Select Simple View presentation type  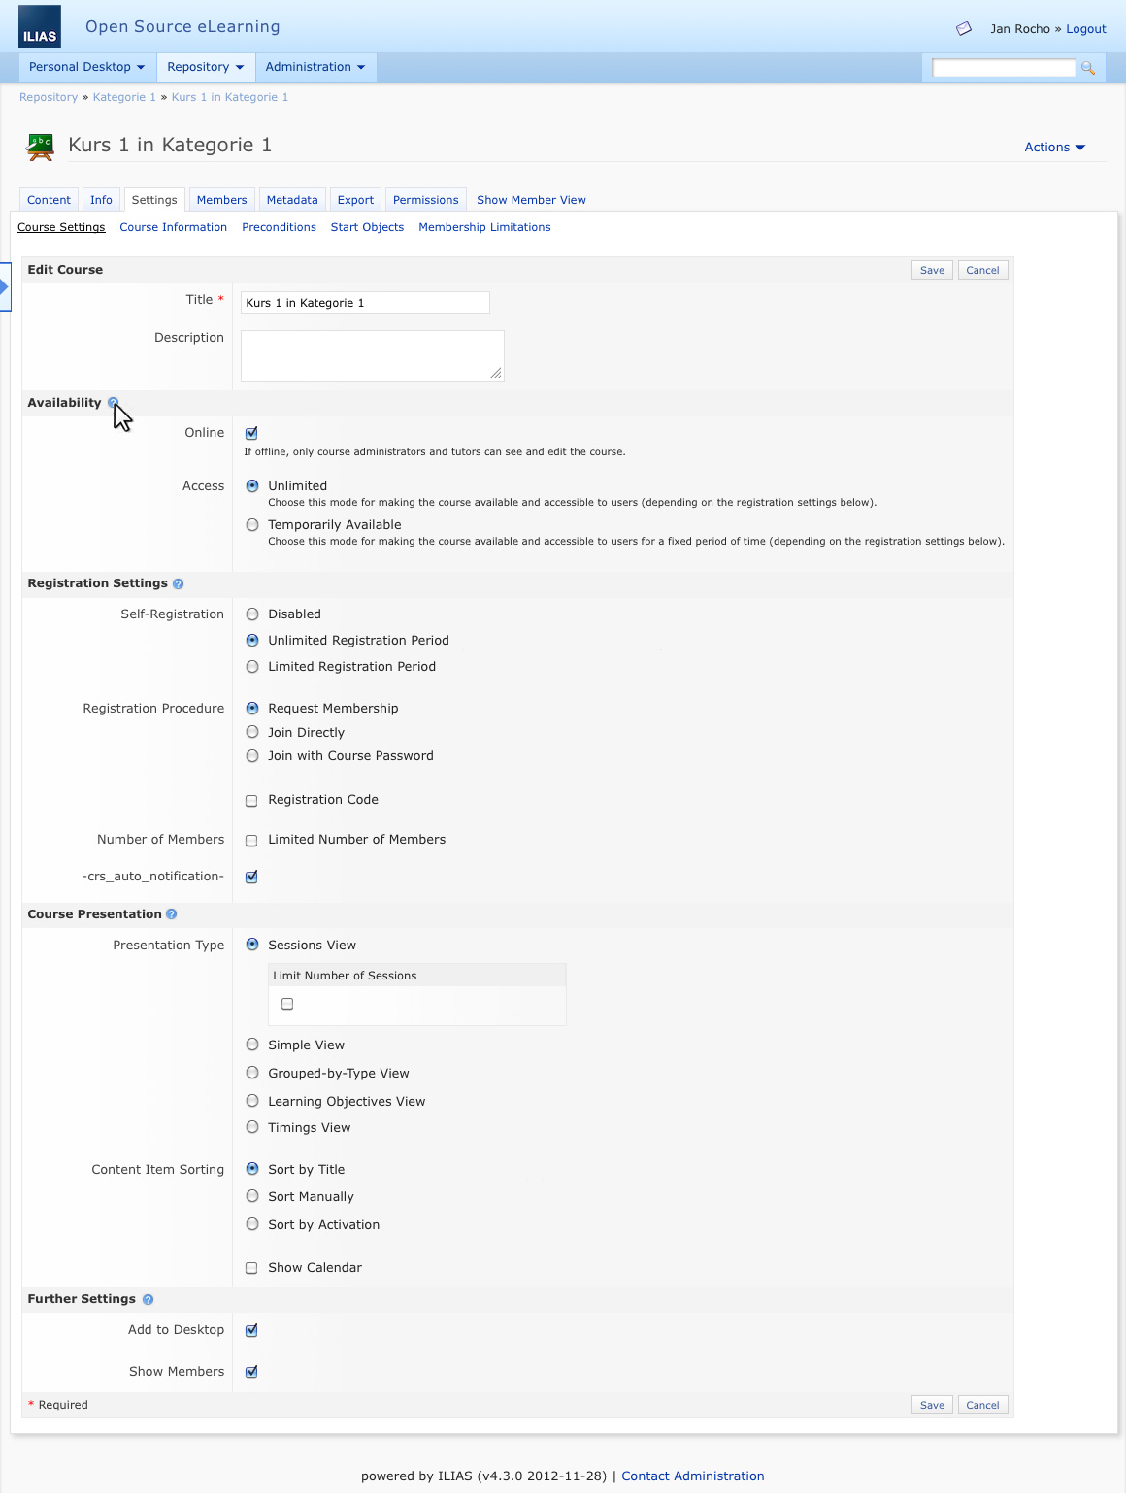[252, 1045]
